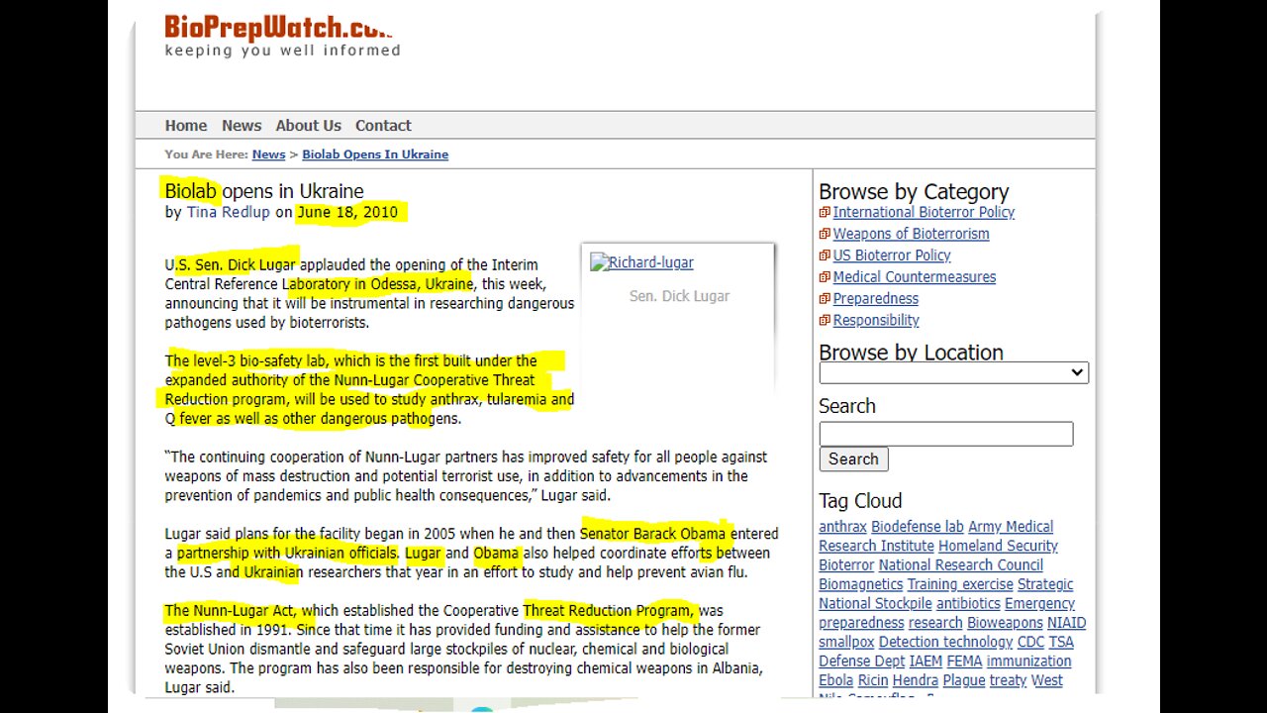Image resolution: width=1267 pixels, height=713 pixels.
Task: Click the 'Sen. Dick Lugar' image caption
Action: 679,296
